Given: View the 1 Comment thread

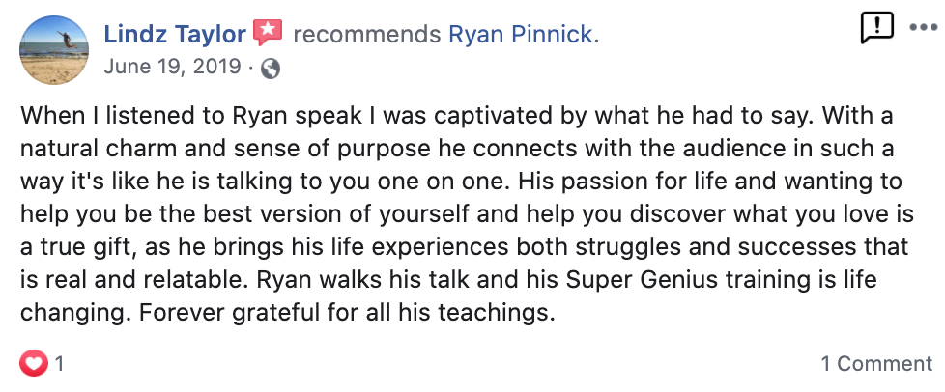Looking at the screenshot, I should coord(876,364).
